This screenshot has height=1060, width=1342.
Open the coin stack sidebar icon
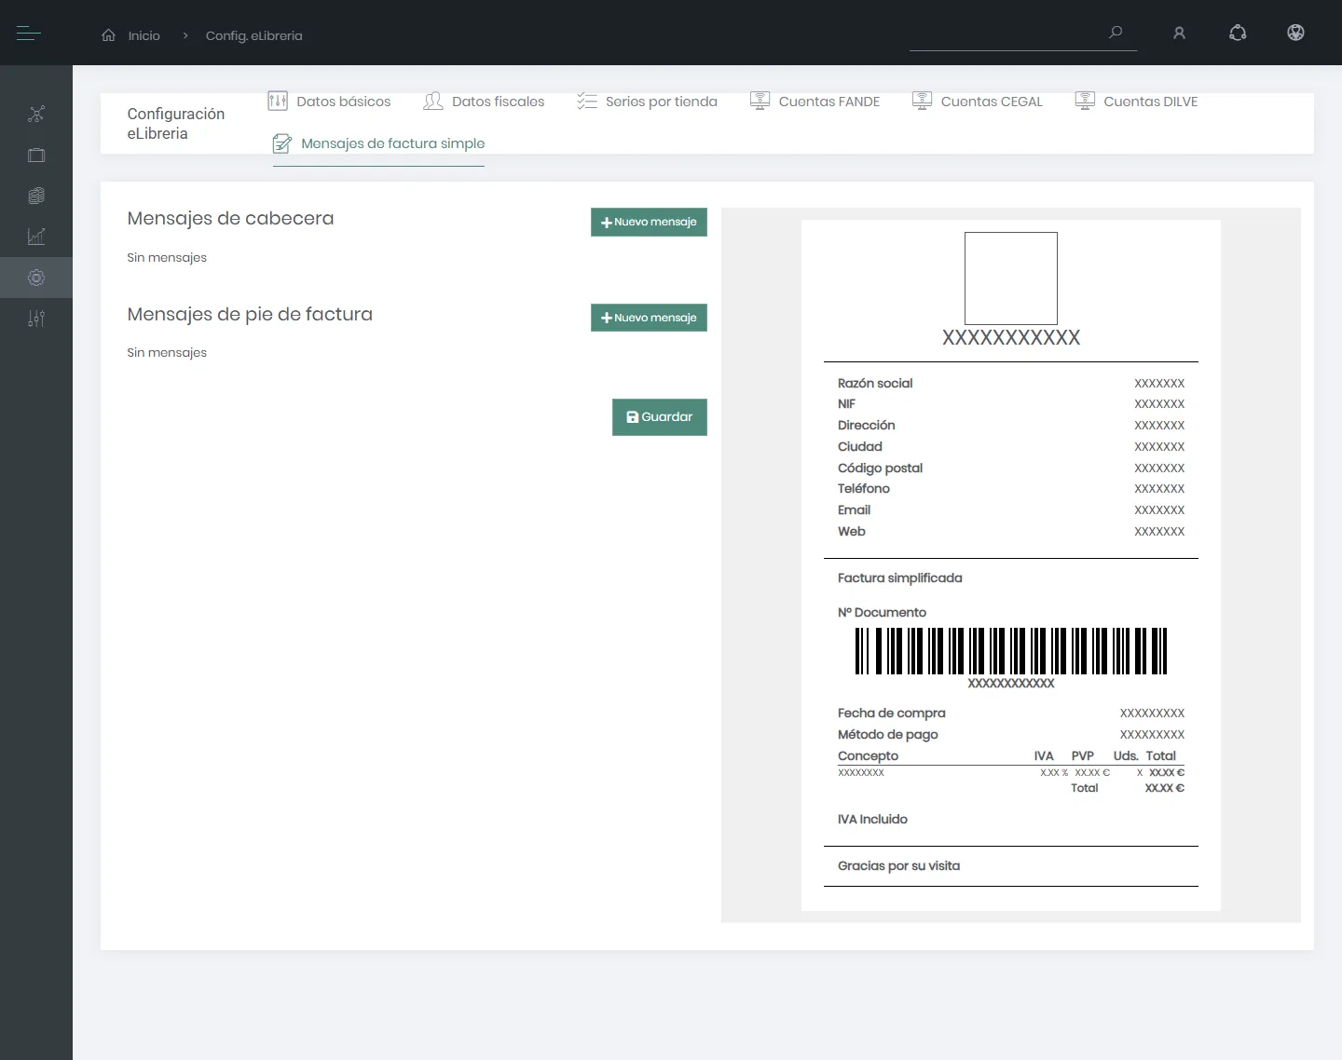click(x=36, y=196)
